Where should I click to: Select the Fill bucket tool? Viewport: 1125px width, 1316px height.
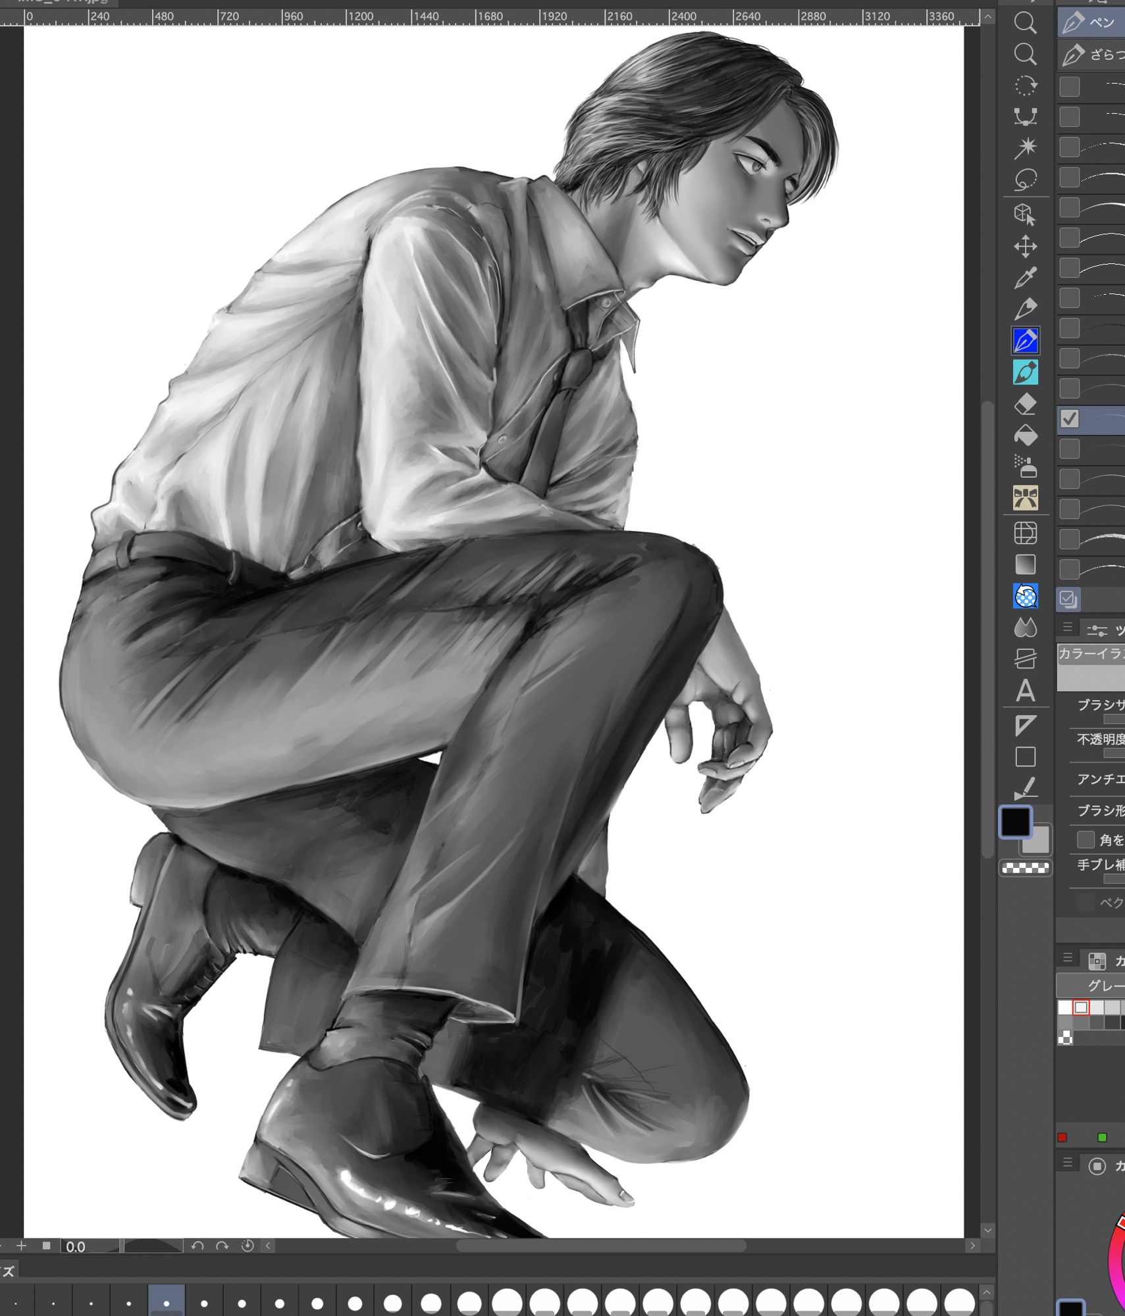point(1025,436)
